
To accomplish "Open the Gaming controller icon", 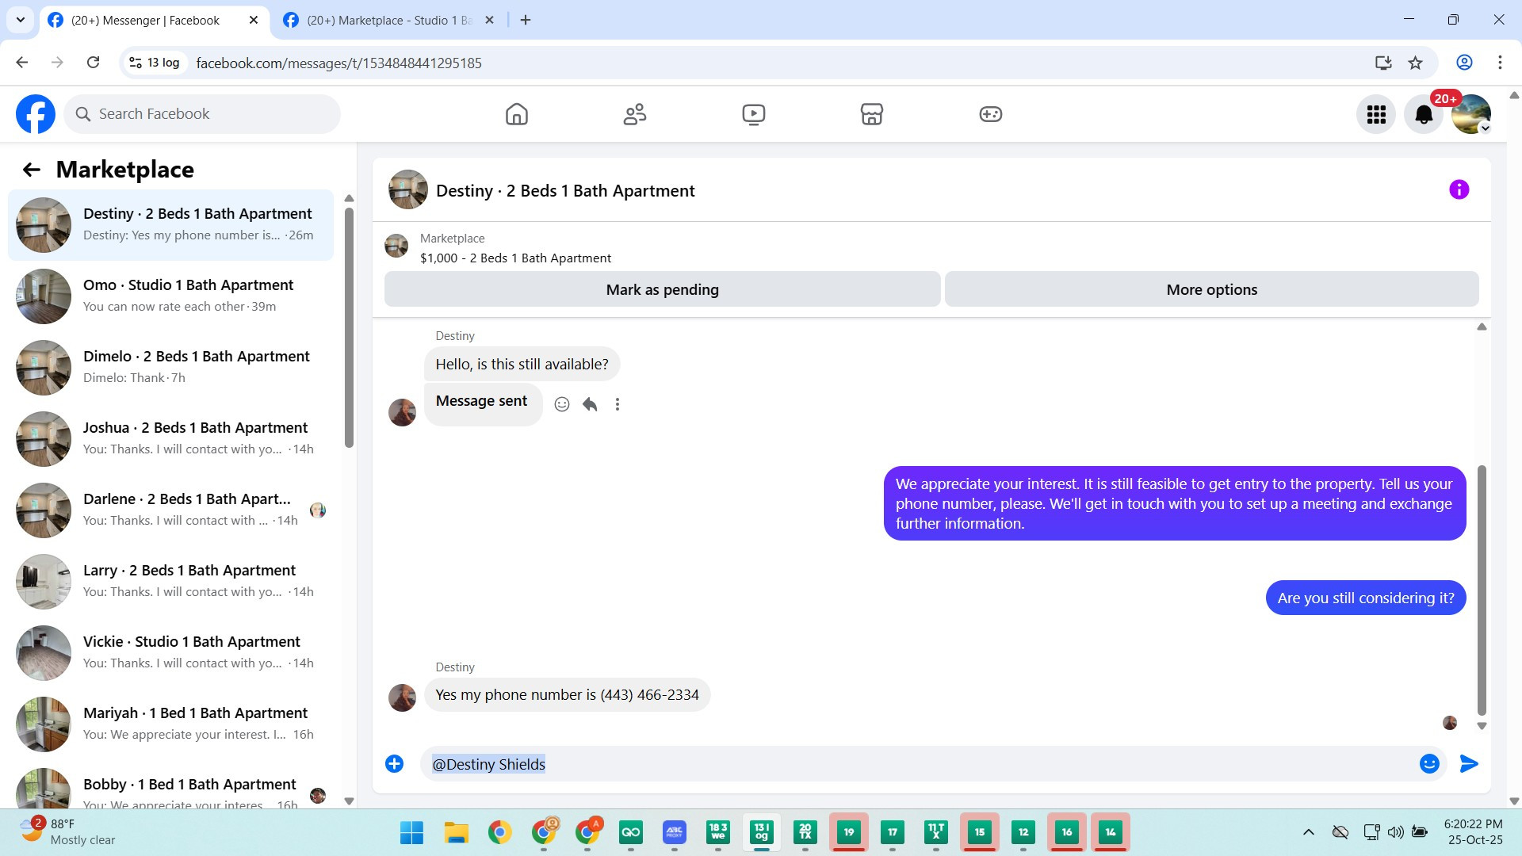I will (x=990, y=114).
